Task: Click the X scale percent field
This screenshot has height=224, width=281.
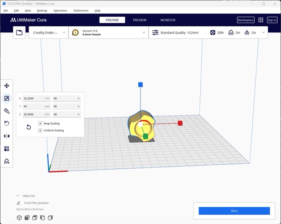Action: click(x=67, y=98)
